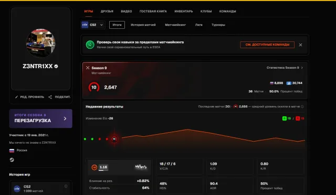Screen dimensions: 336x195
Task: Click the arrow on Перезагрузка banner
Action: pyautogui.click(x=65, y=118)
